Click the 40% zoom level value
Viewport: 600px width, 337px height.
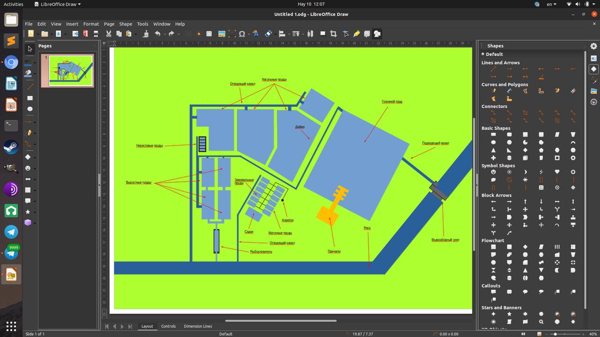tap(593, 334)
